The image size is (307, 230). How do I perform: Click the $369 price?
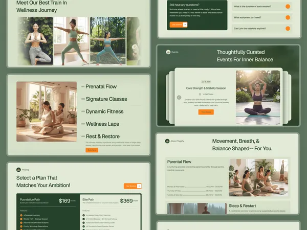126,201
